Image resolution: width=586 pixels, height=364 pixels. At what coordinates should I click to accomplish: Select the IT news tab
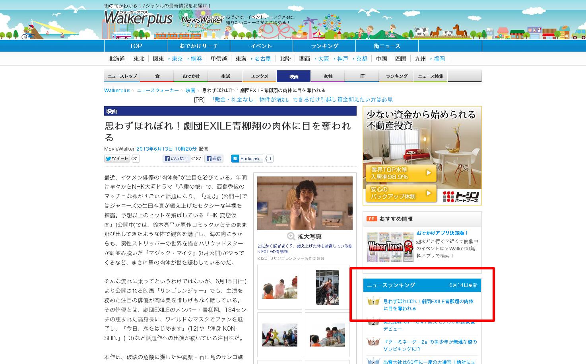[x=362, y=76]
